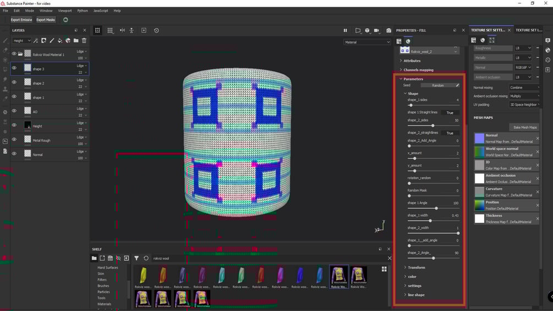Open the shelf folder icon
This screenshot has width=553, height=311.
point(94,258)
